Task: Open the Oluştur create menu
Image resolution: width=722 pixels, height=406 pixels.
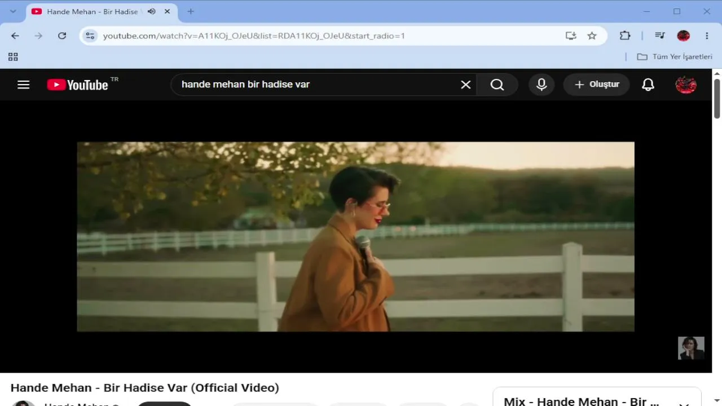Action: click(x=596, y=85)
